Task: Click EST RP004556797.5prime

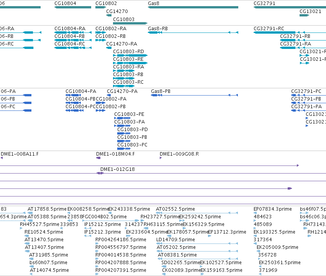Action: (x=121, y=247)
